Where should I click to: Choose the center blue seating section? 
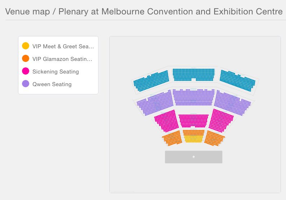[x=194, y=75]
